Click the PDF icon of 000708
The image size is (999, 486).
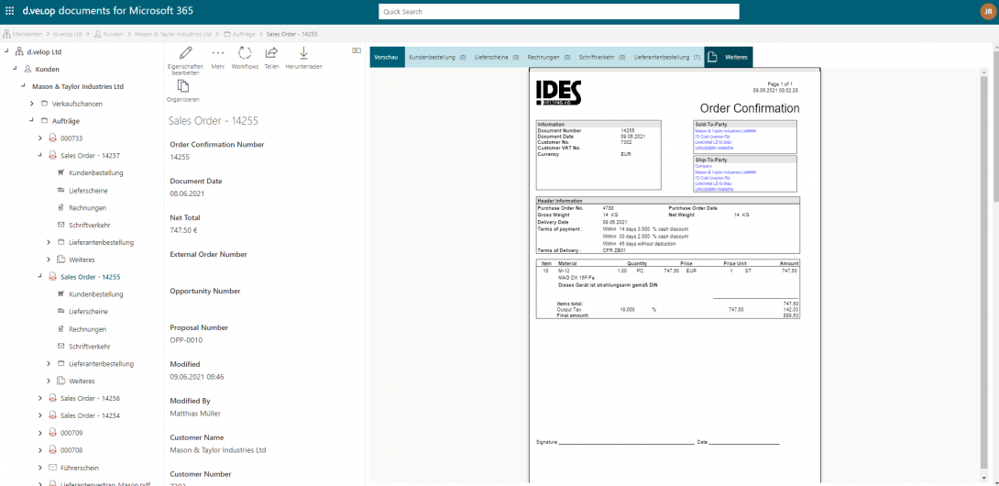click(53, 450)
